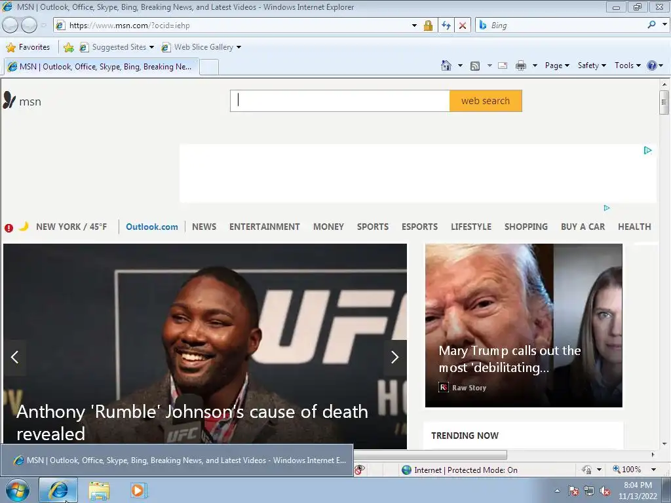The width and height of the screenshot is (671, 503).
Task: Open Anthony 'Rumble' Johnson headline story
Action: (x=192, y=422)
